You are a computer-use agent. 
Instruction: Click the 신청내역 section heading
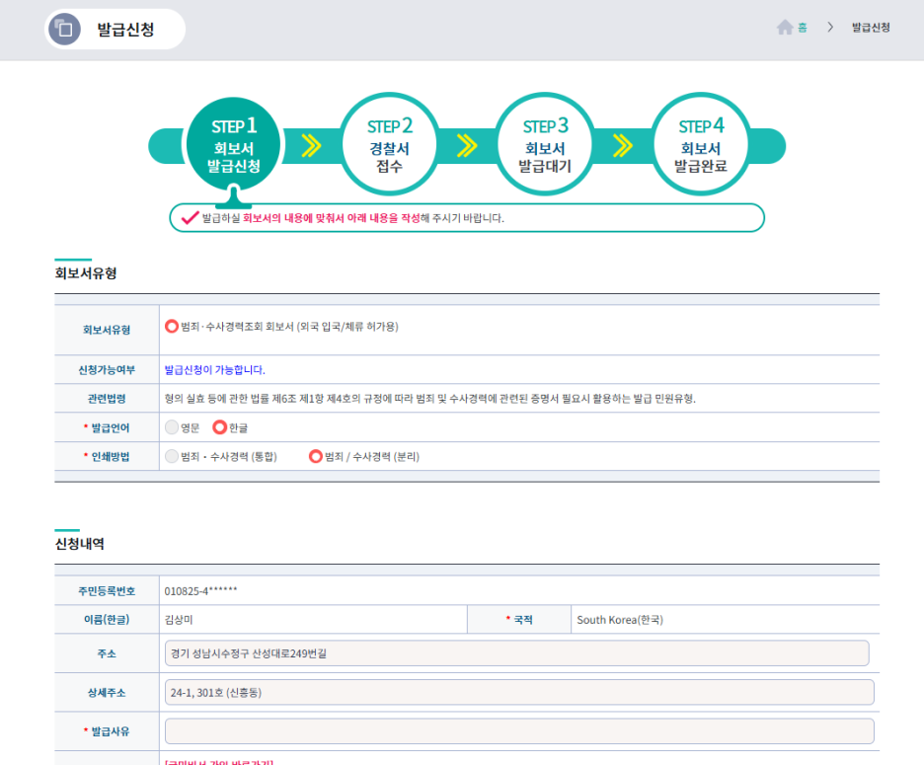pos(80,544)
